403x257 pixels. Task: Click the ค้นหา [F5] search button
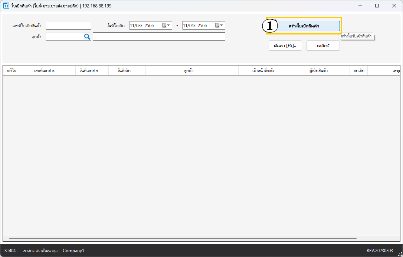click(x=285, y=46)
